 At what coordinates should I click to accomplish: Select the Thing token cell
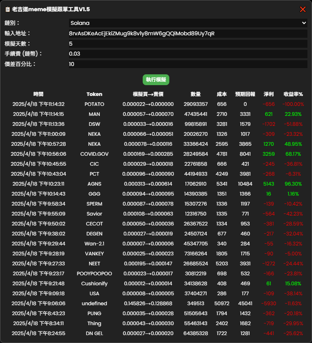click(x=94, y=323)
